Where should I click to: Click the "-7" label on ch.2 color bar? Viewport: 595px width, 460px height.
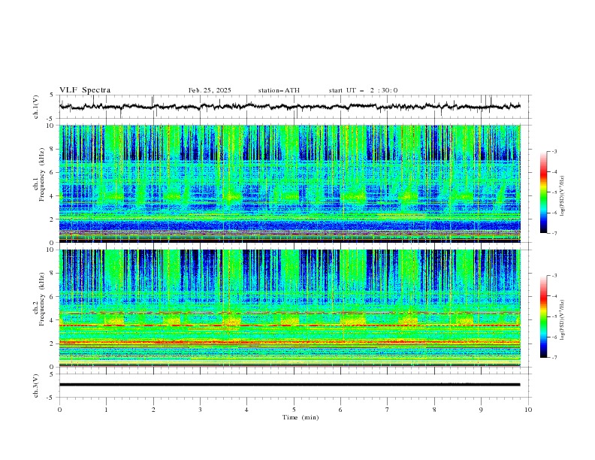554,358
